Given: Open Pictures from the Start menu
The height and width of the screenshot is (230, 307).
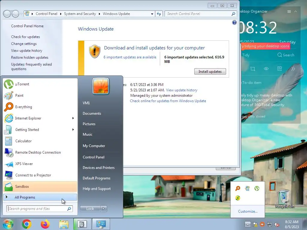Looking at the screenshot, I should 89,124.
